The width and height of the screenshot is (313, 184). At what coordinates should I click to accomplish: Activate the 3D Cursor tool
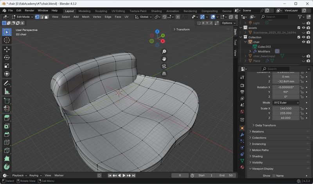[7, 40]
